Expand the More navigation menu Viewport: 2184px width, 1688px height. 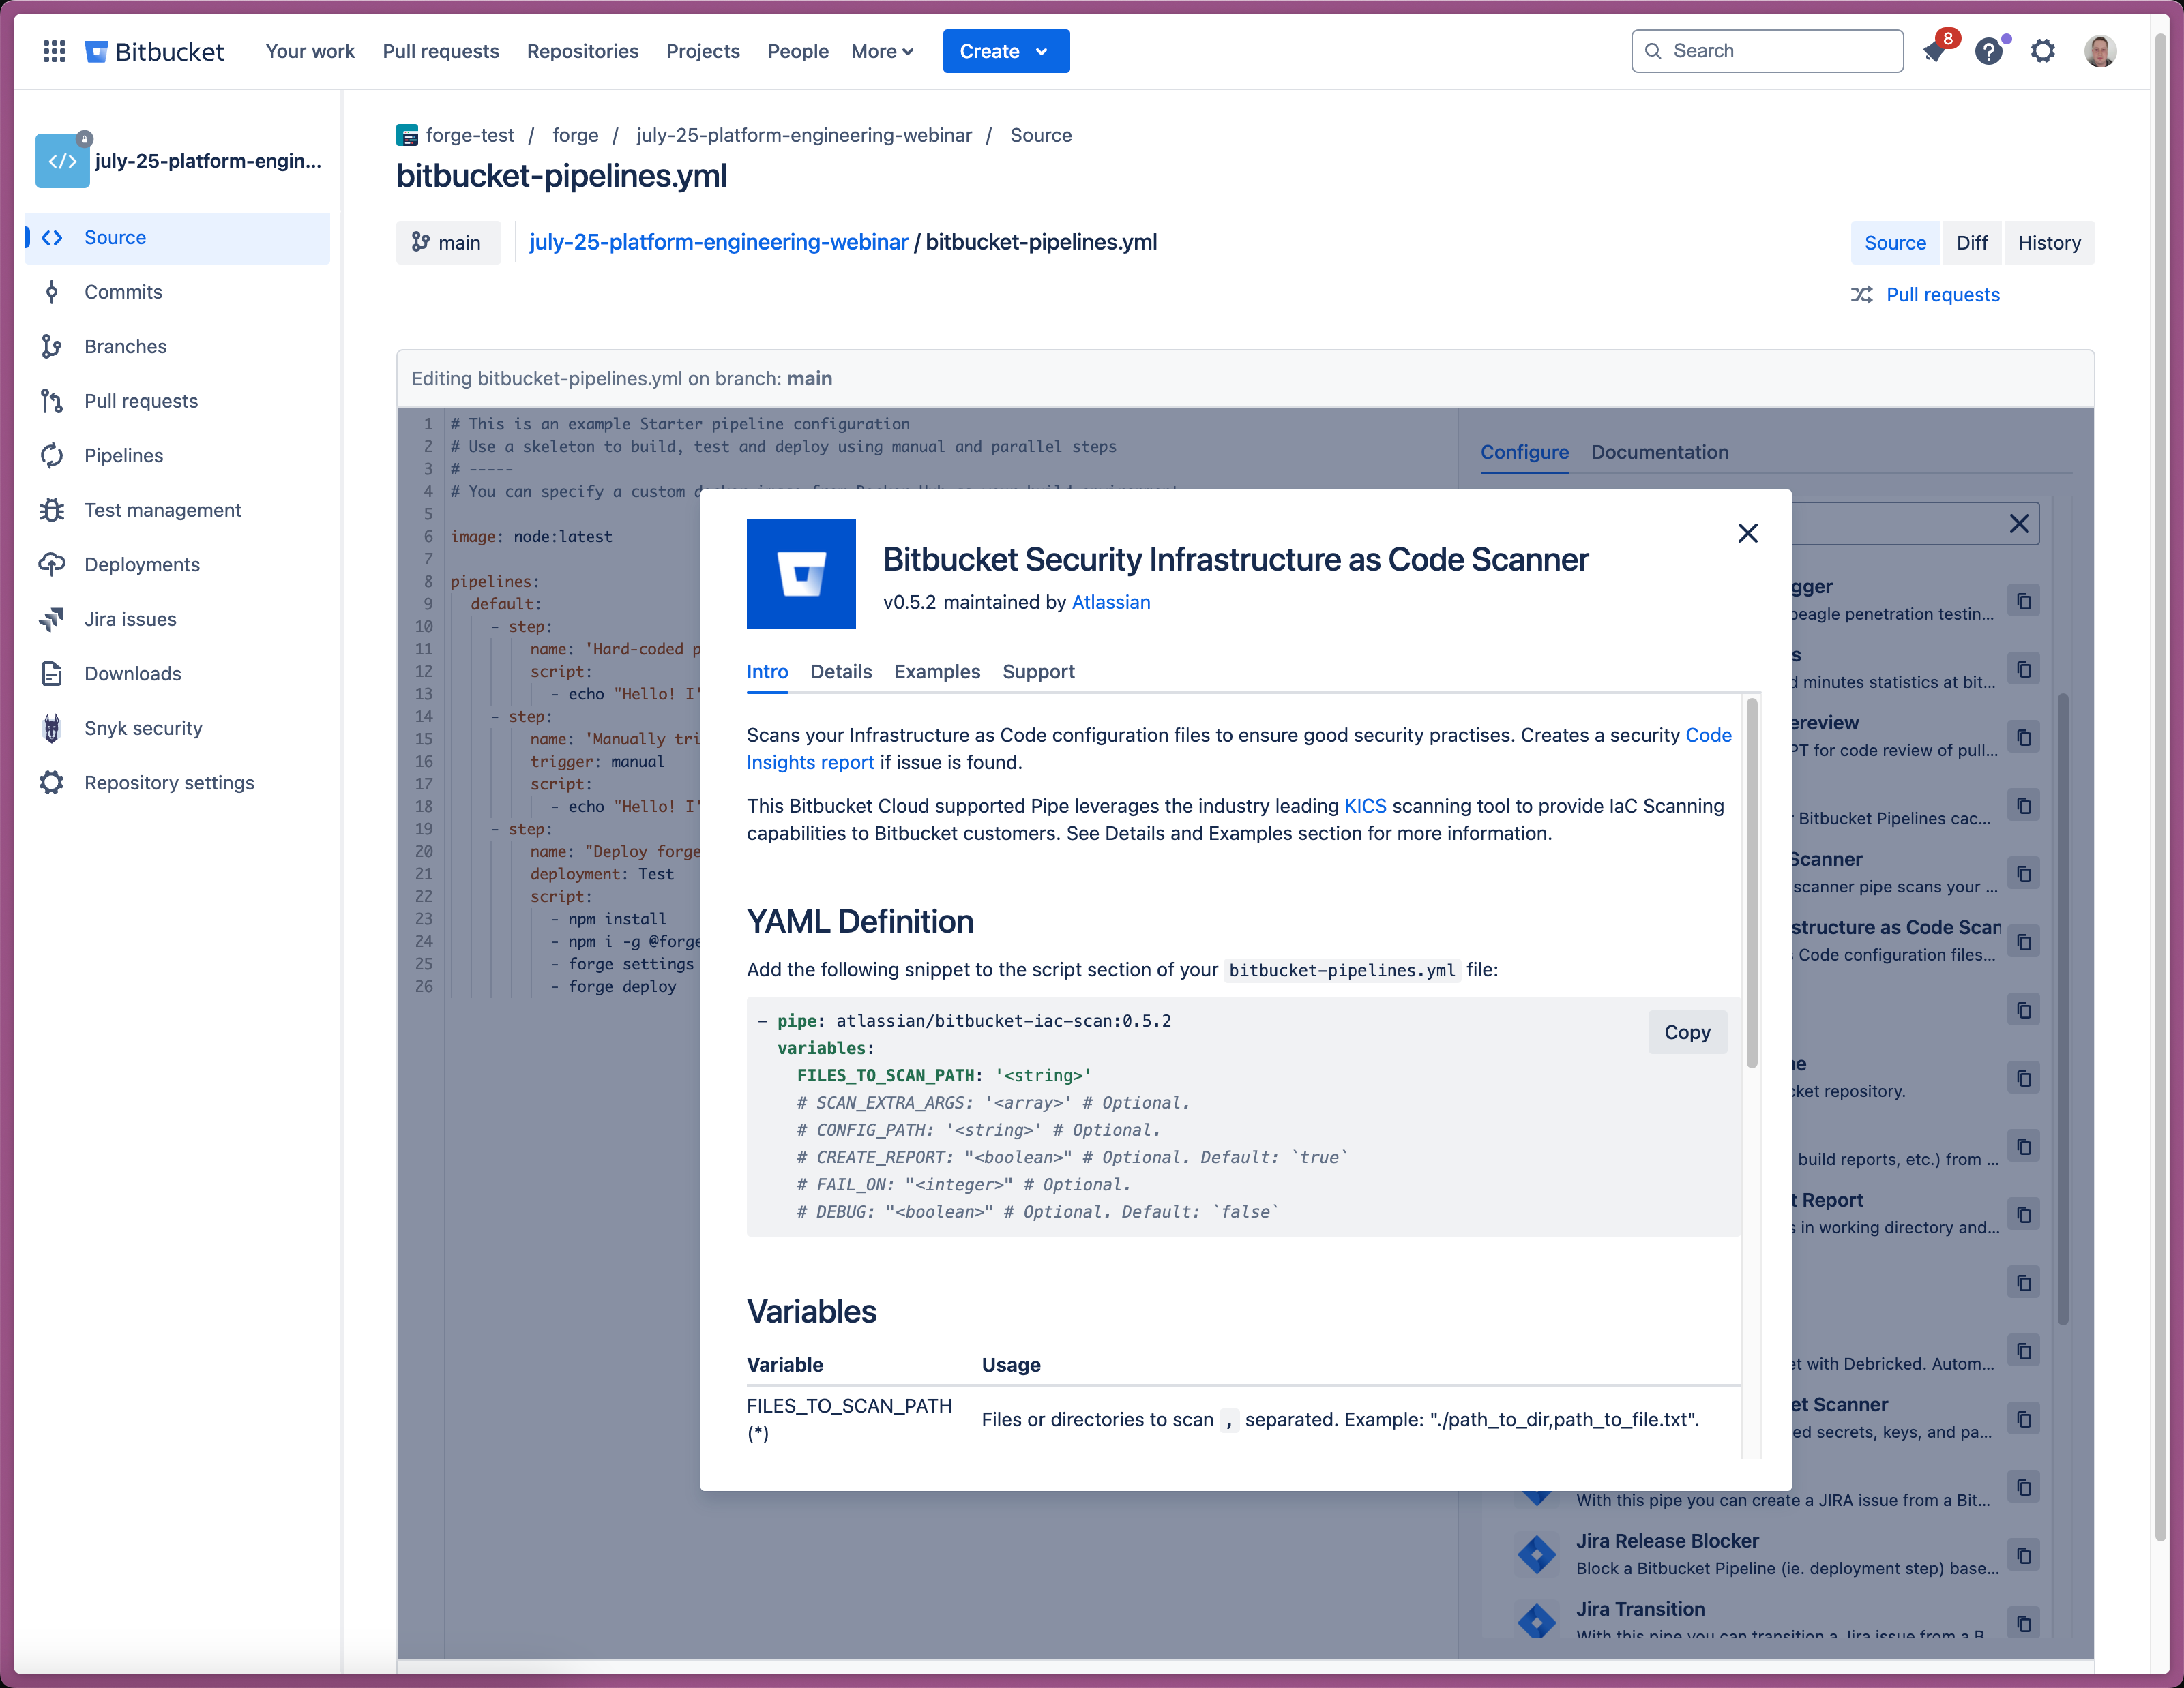(x=881, y=51)
